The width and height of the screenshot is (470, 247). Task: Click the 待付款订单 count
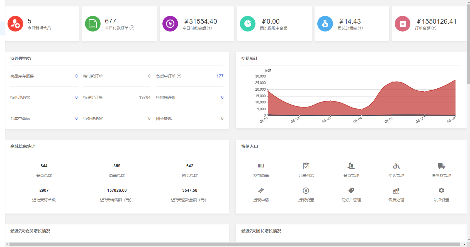click(149, 76)
